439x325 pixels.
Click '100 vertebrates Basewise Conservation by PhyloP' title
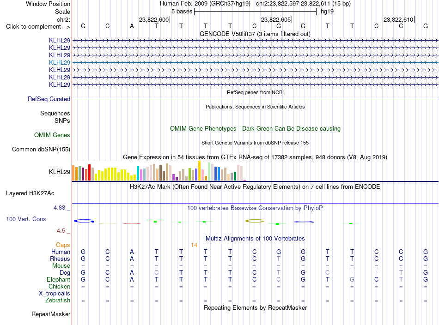(255, 208)
